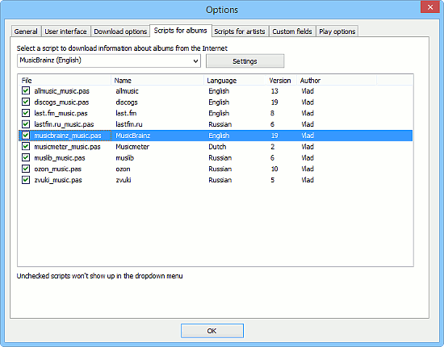Click the Musicmeter name cell
This screenshot has height=347, width=444.
pyautogui.click(x=132, y=147)
